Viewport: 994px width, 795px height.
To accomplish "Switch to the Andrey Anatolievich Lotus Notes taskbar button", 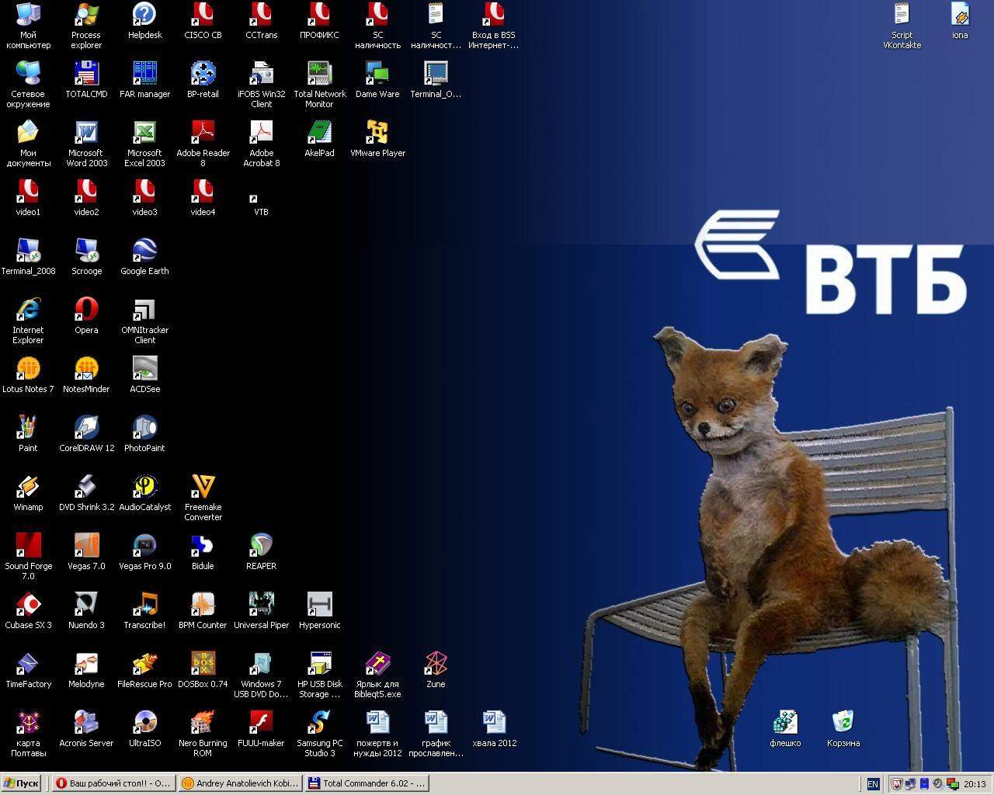I will [239, 783].
